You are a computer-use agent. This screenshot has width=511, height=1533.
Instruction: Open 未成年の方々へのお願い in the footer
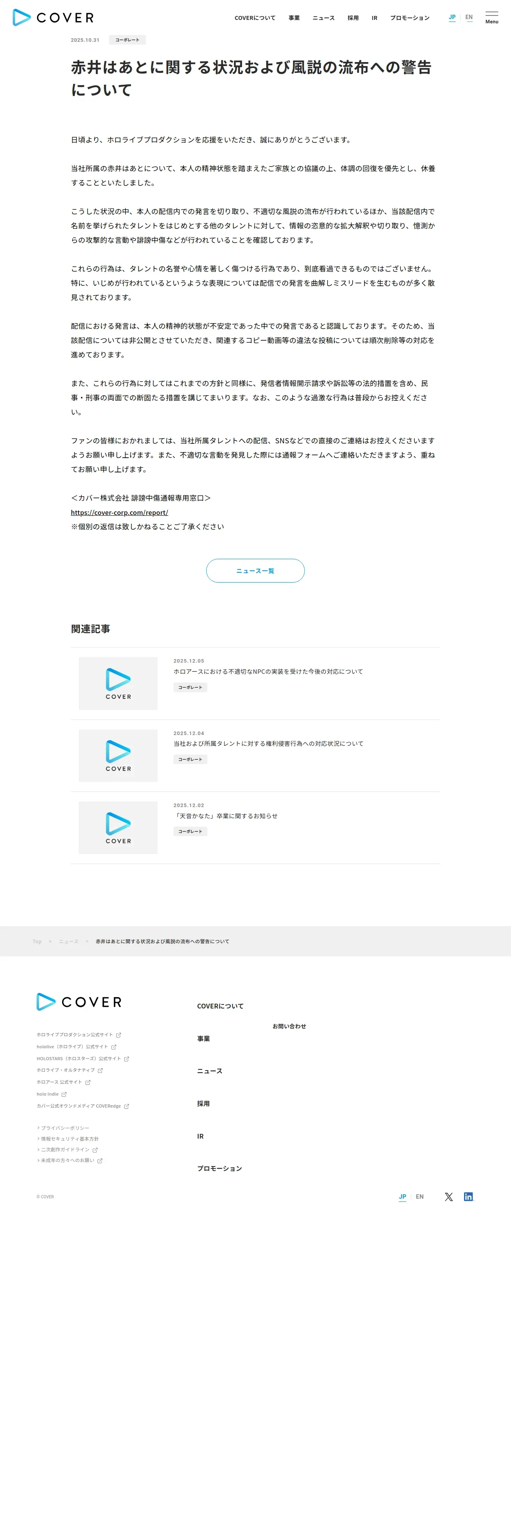point(67,1160)
